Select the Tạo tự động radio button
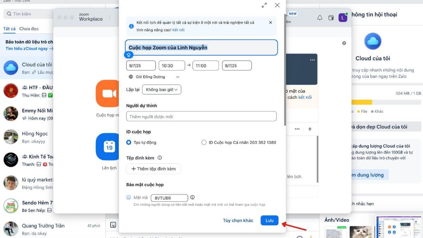This screenshot has width=423, height=238. pyautogui.click(x=129, y=142)
